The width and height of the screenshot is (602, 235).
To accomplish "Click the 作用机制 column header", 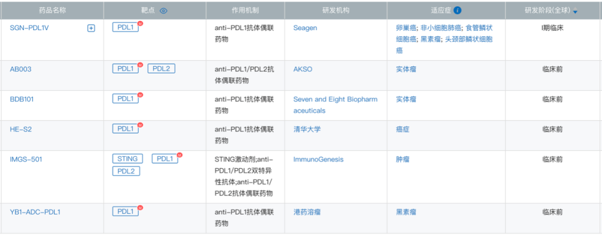I will (x=245, y=11).
